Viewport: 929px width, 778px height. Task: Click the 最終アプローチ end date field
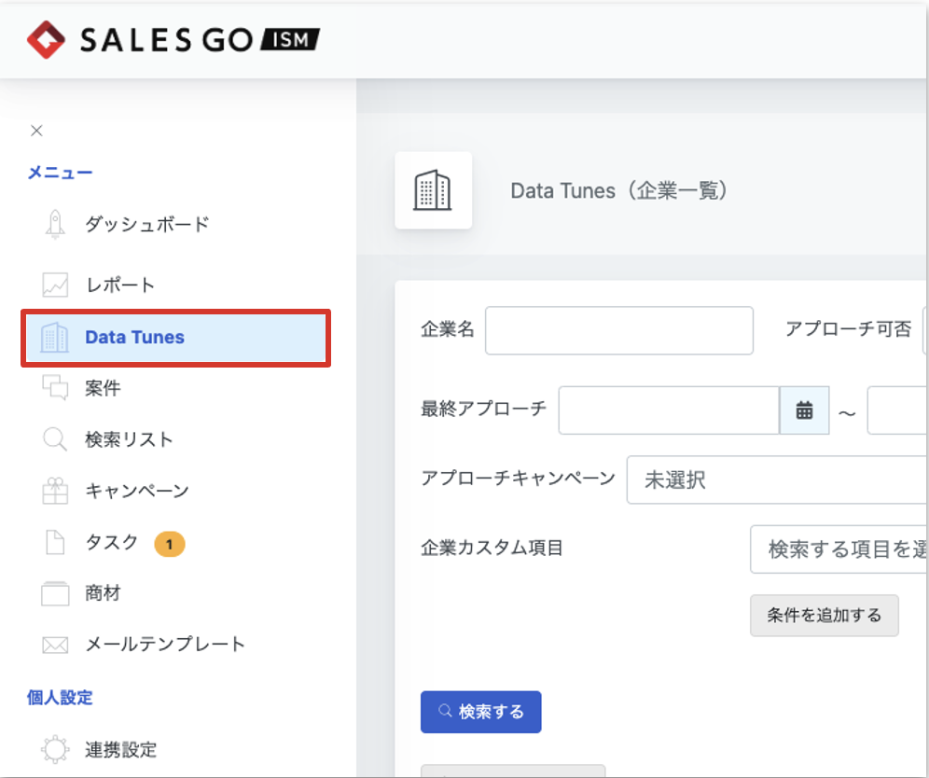[897, 410]
